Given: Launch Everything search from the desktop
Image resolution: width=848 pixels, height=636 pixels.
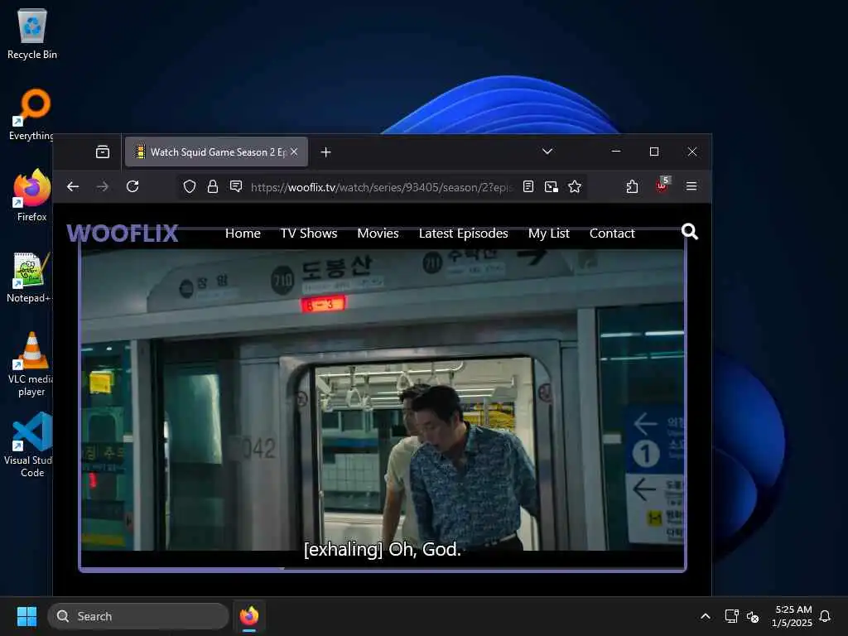Looking at the screenshot, I should coord(31,114).
